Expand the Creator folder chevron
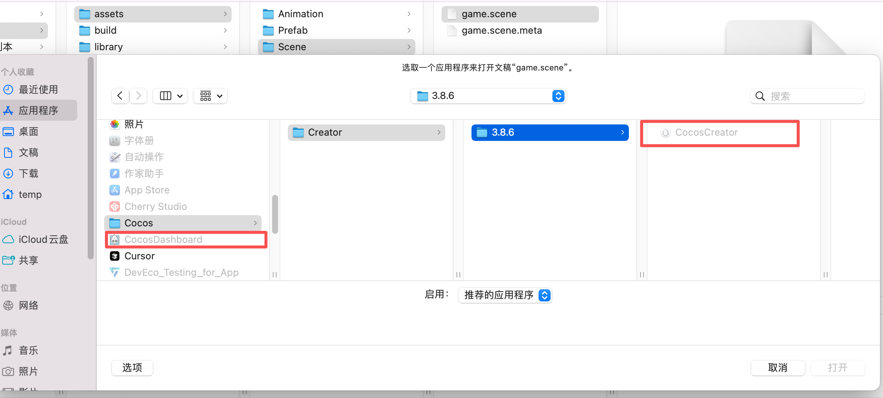The width and height of the screenshot is (883, 398). tap(439, 132)
